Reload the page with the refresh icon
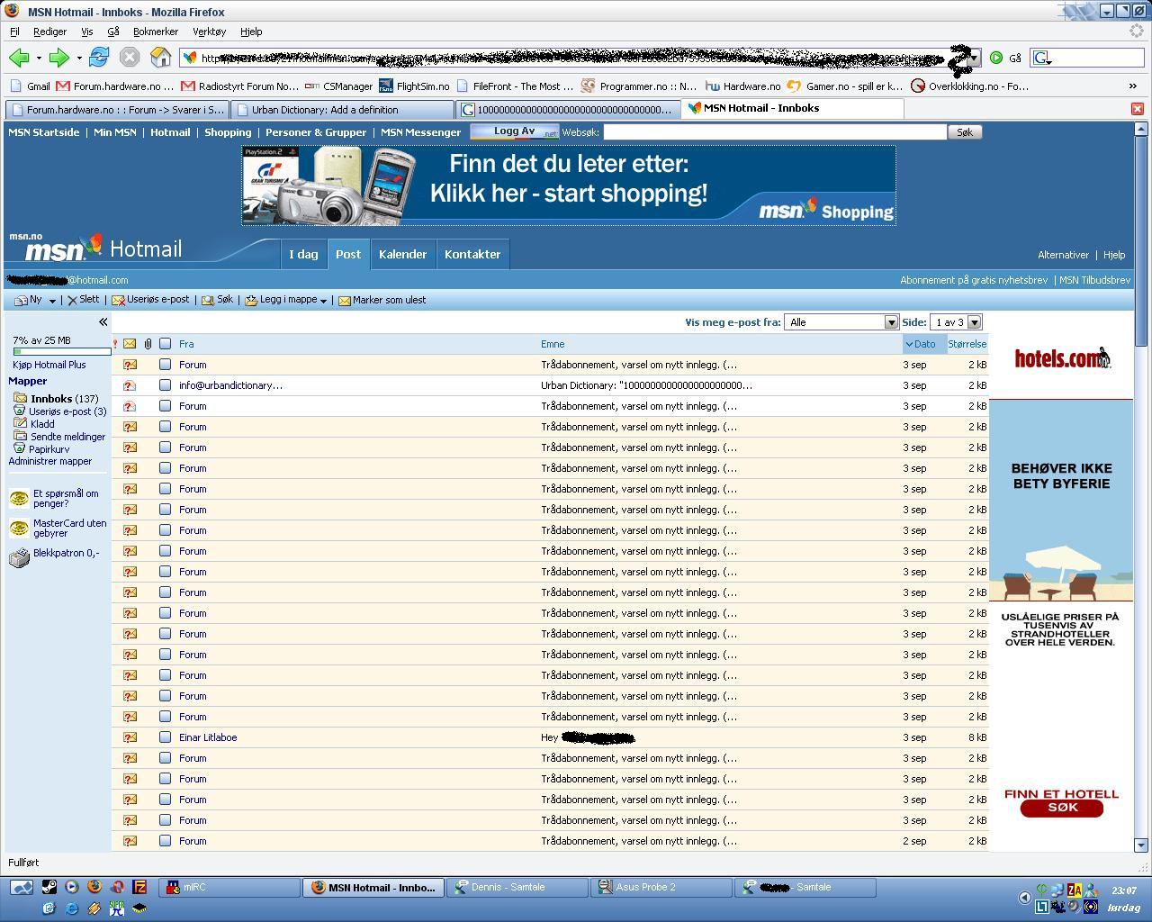 pyautogui.click(x=99, y=58)
